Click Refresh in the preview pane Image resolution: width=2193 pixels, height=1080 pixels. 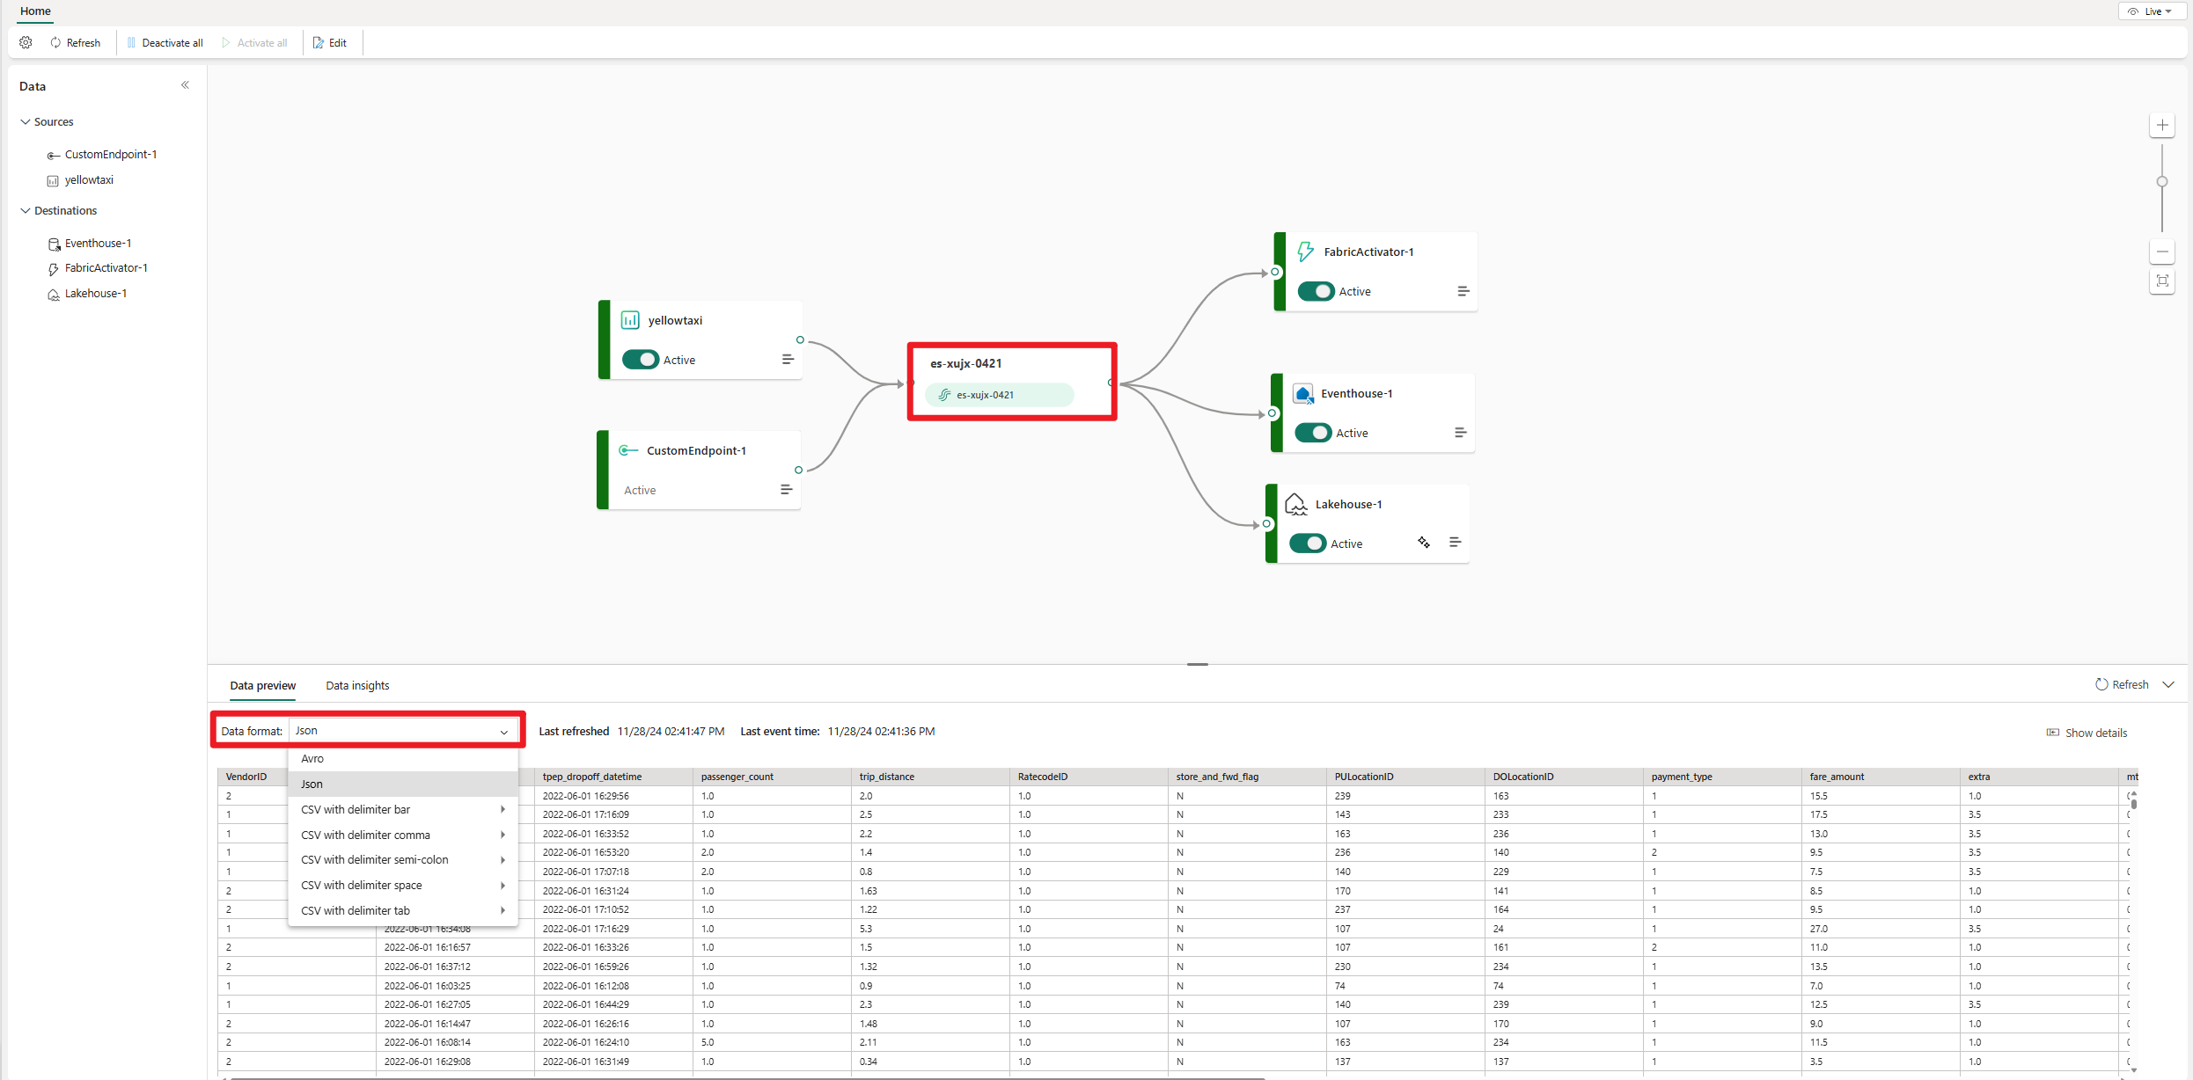(x=2122, y=684)
